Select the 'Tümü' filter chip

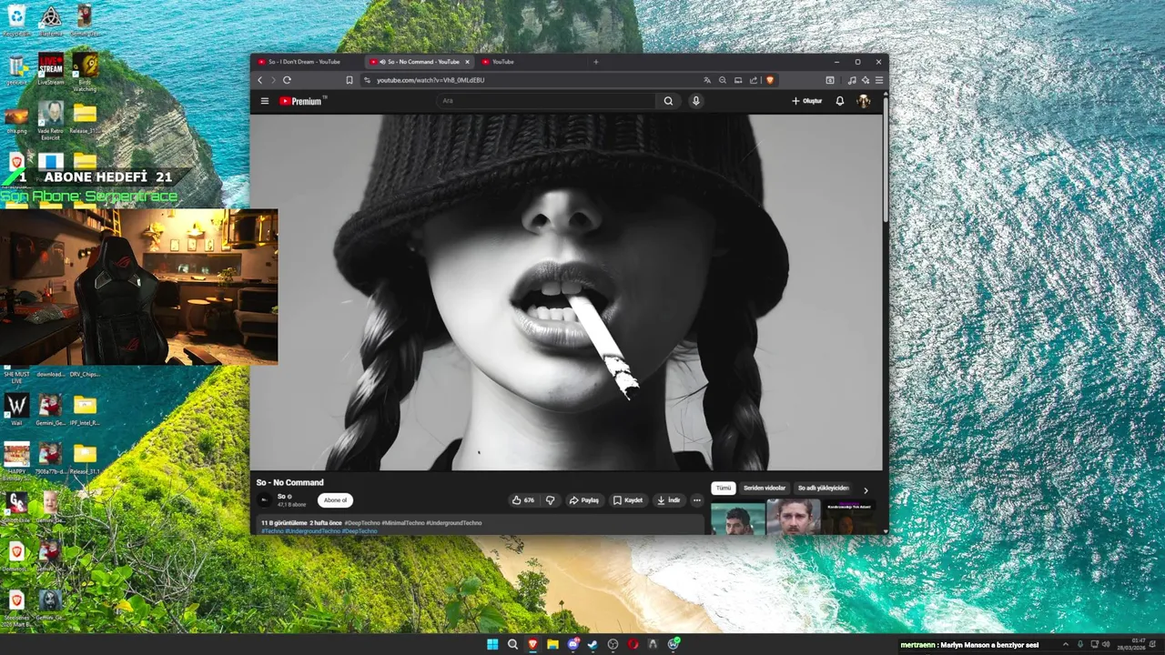(x=723, y=489)
